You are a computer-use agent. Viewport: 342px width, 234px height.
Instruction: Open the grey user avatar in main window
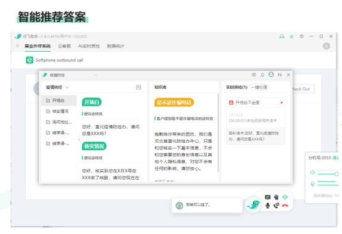tap(327, 46)
